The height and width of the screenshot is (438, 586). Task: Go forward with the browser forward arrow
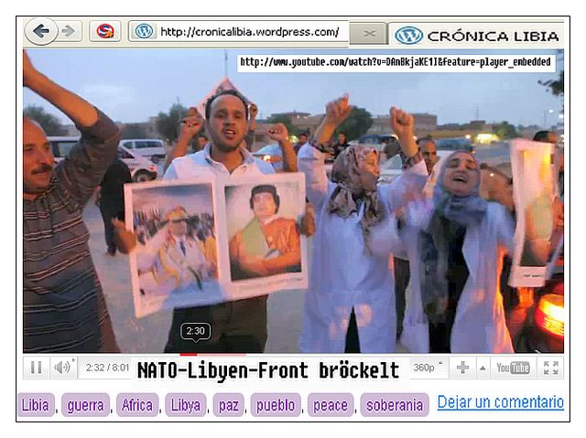[x=70, y=31]
